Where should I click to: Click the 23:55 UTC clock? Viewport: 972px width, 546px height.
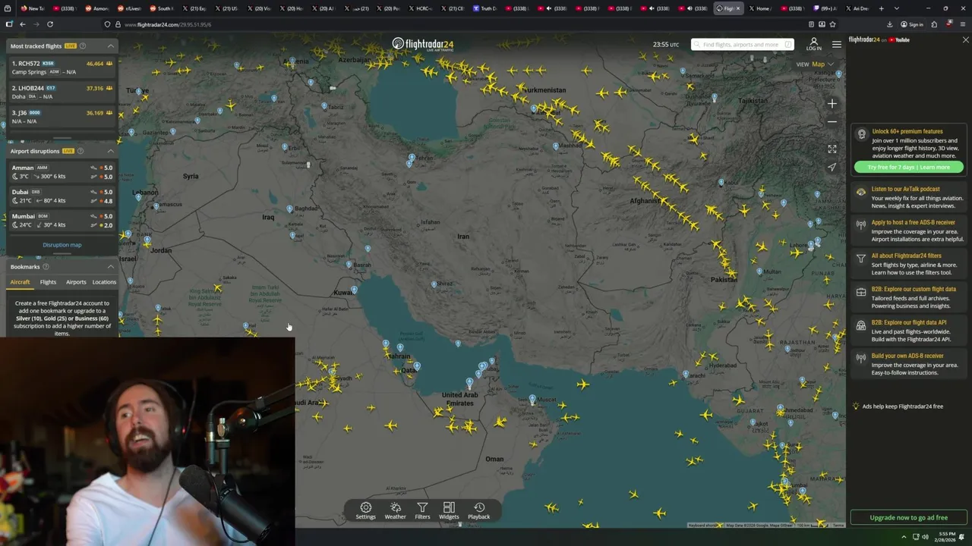point(665,45)
